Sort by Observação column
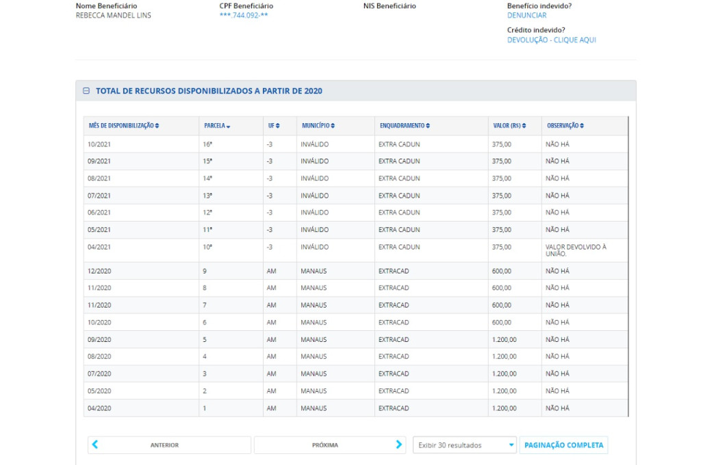701x465 pixels. pos(565,126)
